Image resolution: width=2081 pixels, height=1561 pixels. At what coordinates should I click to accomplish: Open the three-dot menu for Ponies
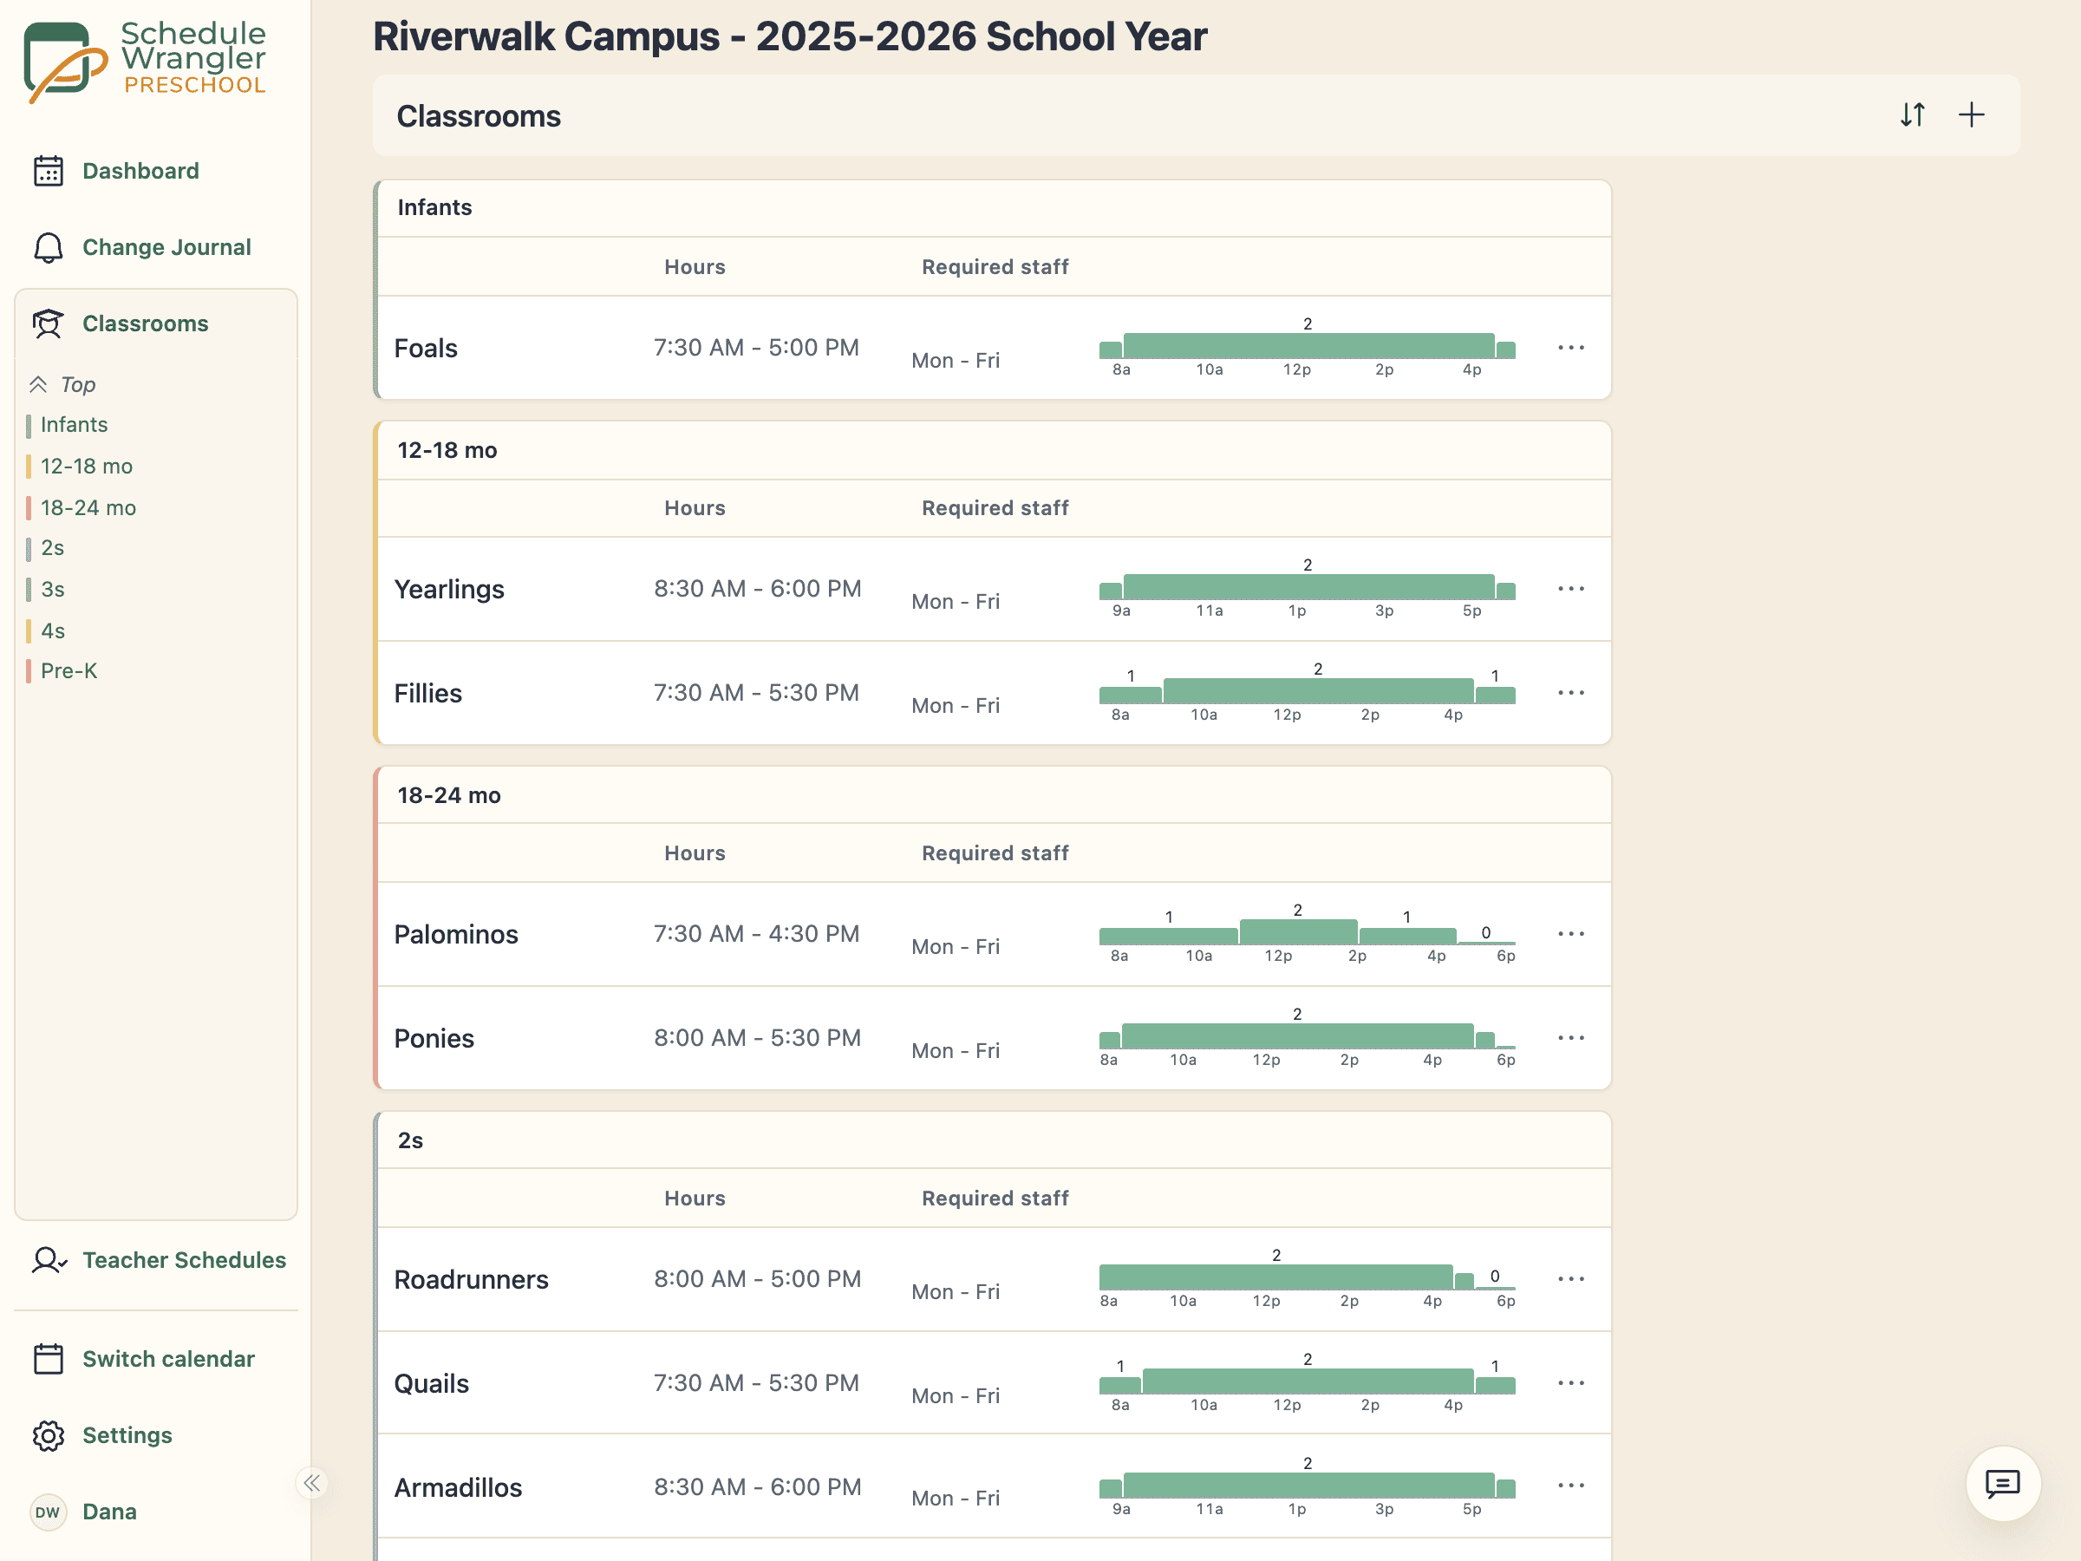point(1571,1038)
